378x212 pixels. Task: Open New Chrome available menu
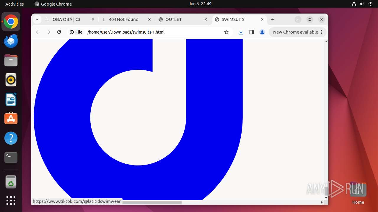(x=298, y=32)
